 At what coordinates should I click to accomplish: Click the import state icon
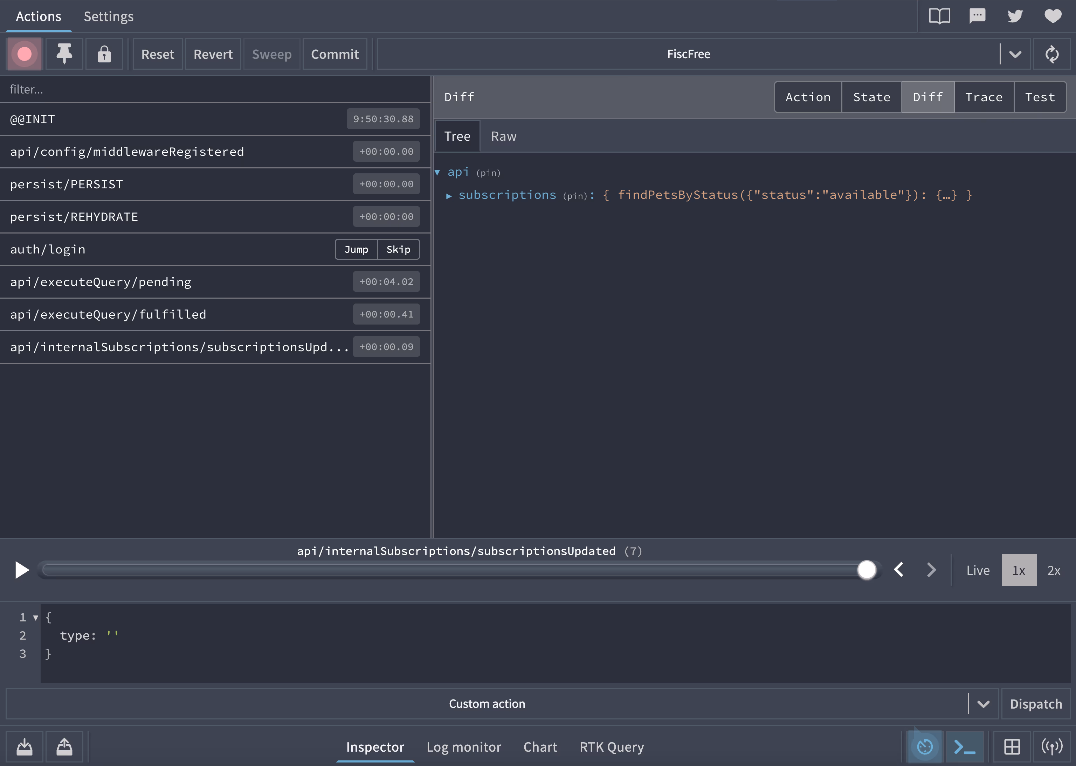pos(25,747)
